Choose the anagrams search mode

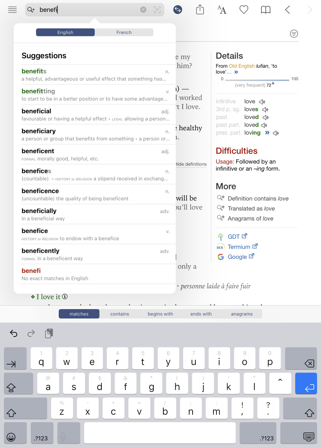coord(242,314)
